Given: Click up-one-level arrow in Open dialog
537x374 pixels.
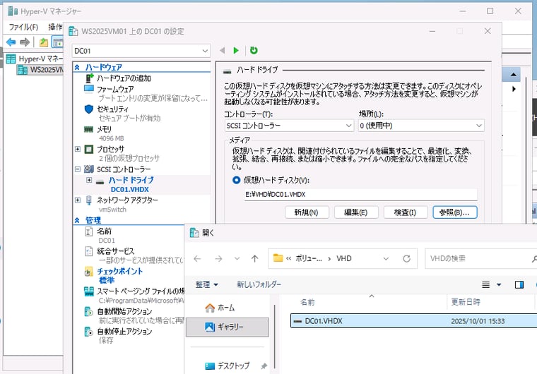Looking at the screenshot, I should pyautogui.click(x=254, y=259).
